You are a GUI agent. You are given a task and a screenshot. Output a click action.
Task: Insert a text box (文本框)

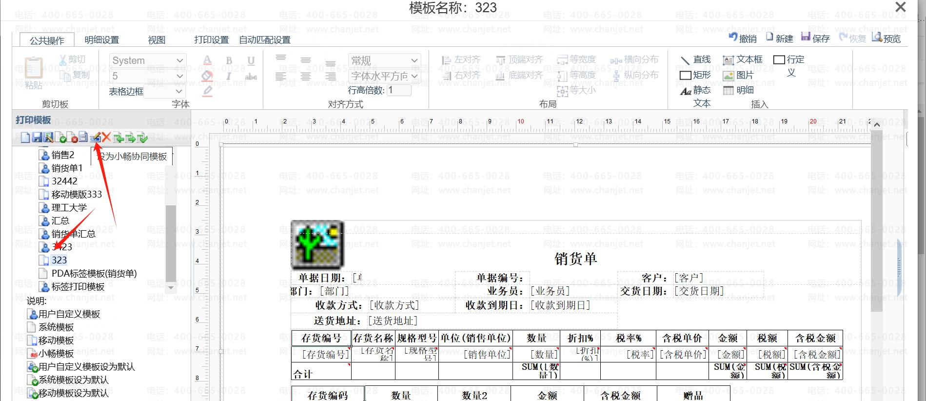pyautogui.click(x=743, y=60)
